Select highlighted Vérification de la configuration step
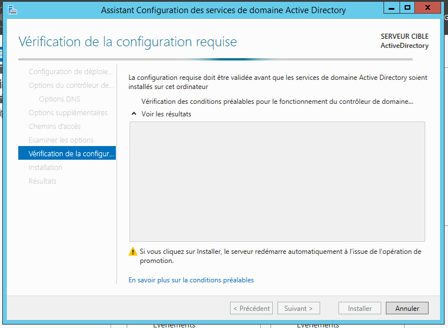The width and height of the screenshot is (448, 328). 67,153
